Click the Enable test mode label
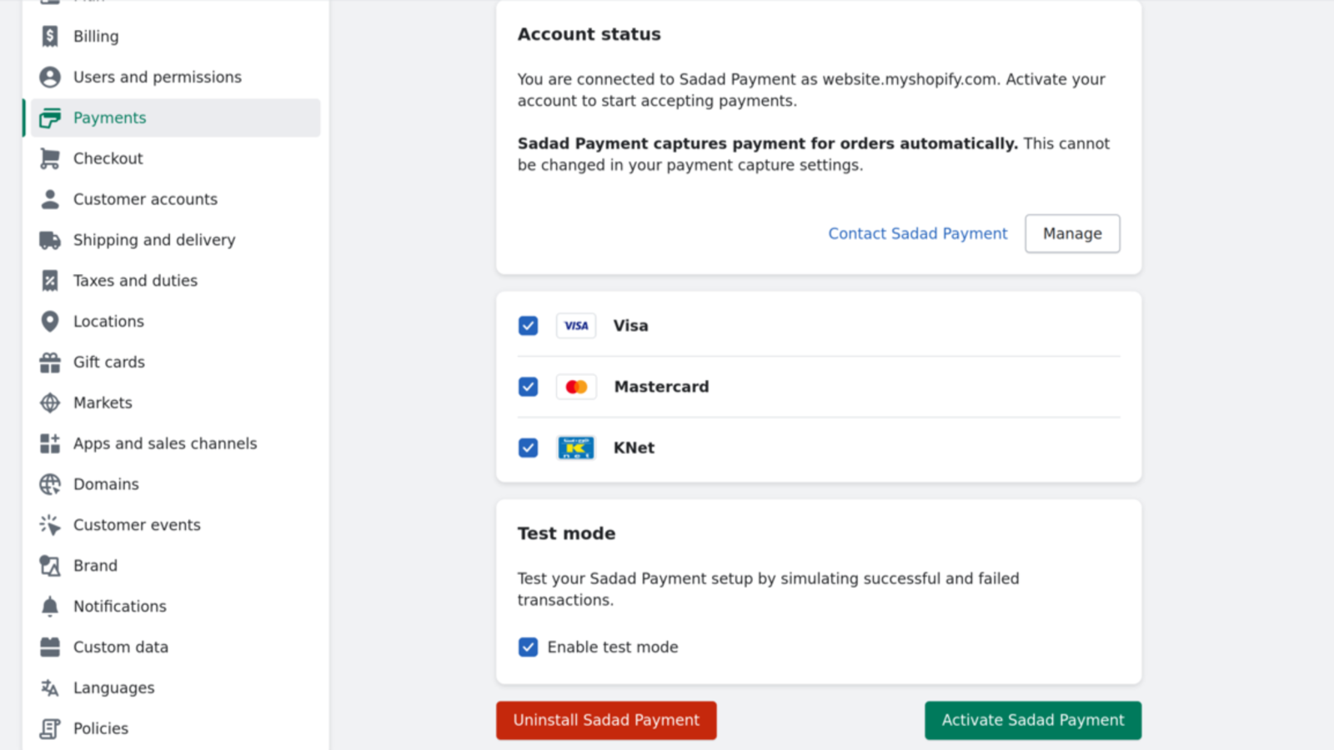This screenshot has width=1334, height=750. [x=612, y=647]
